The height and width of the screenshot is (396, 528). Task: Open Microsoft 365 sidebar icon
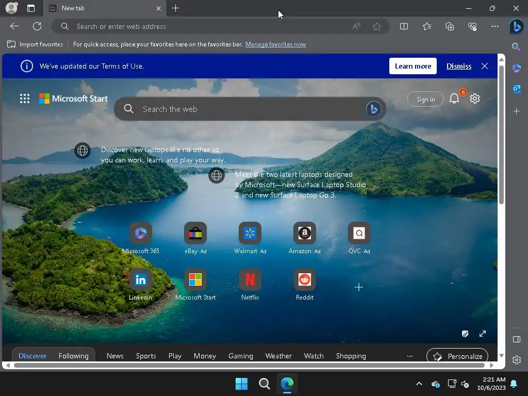click(x=516, y=69)
